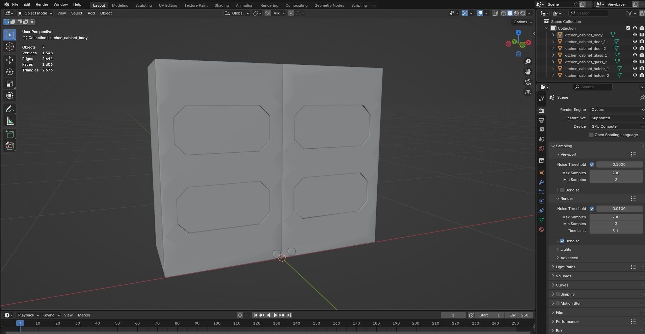Toggle render Noise Threshold checkbox
This screenshot has width=645, height=334.
pos(592,209)
